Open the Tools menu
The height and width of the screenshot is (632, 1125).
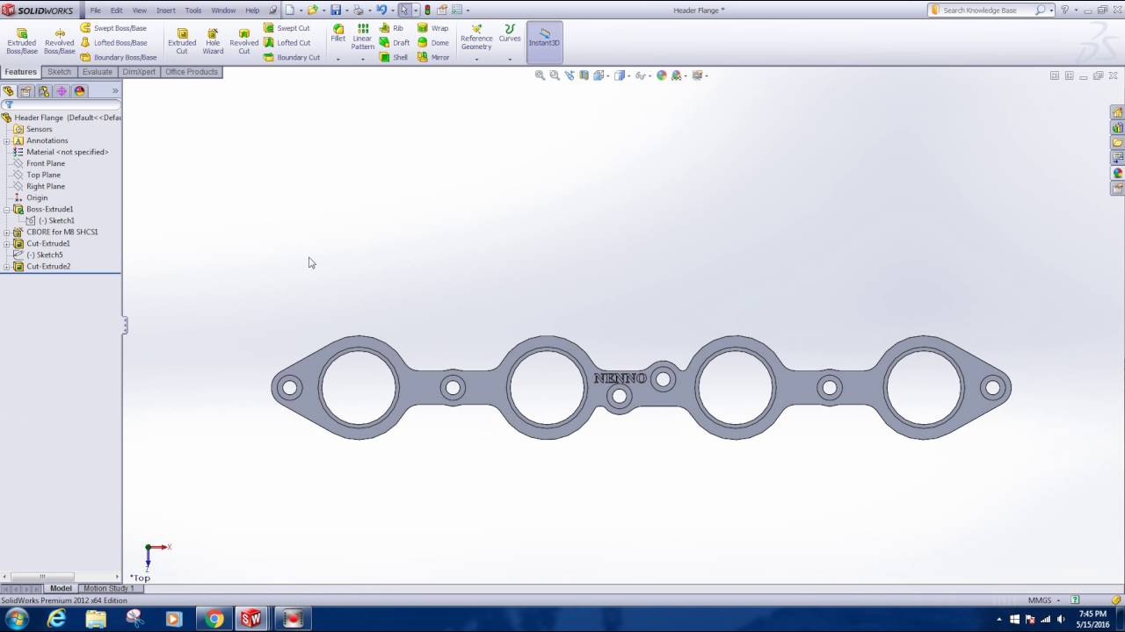[x=193, y=11]
